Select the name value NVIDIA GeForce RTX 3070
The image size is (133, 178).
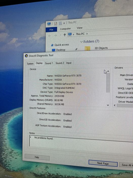tap(68, 76)
